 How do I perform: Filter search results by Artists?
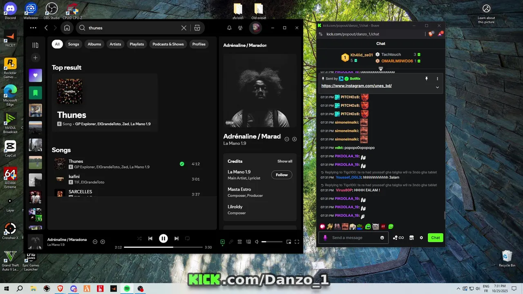pyautogui.click(x=115, y=44)
